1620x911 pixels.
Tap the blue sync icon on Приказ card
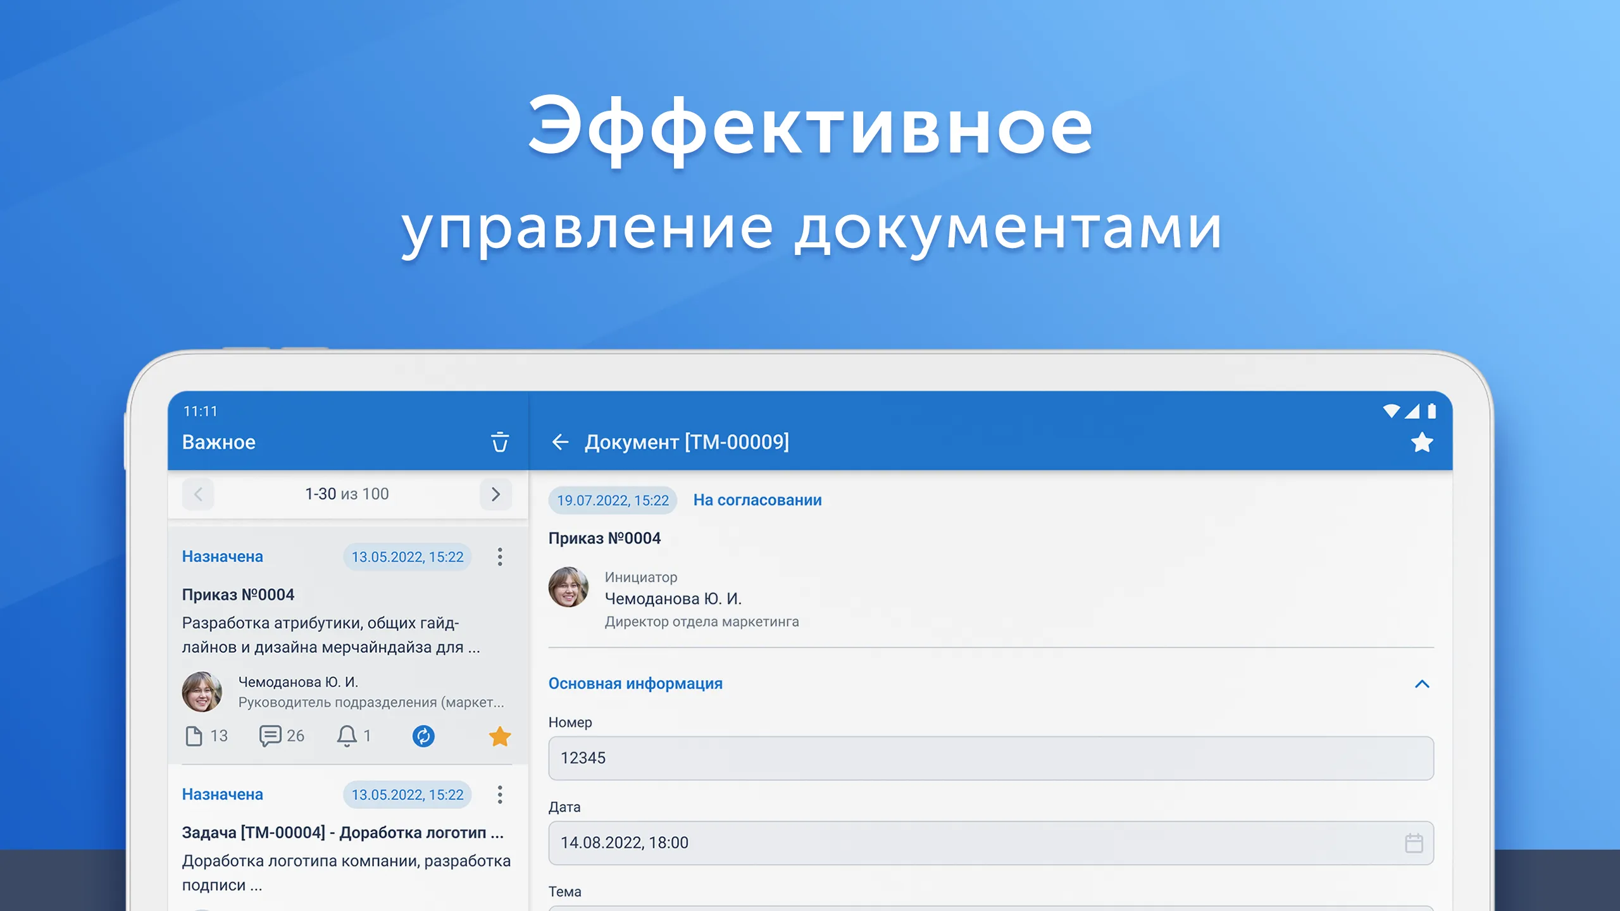(x=423, y=736)
